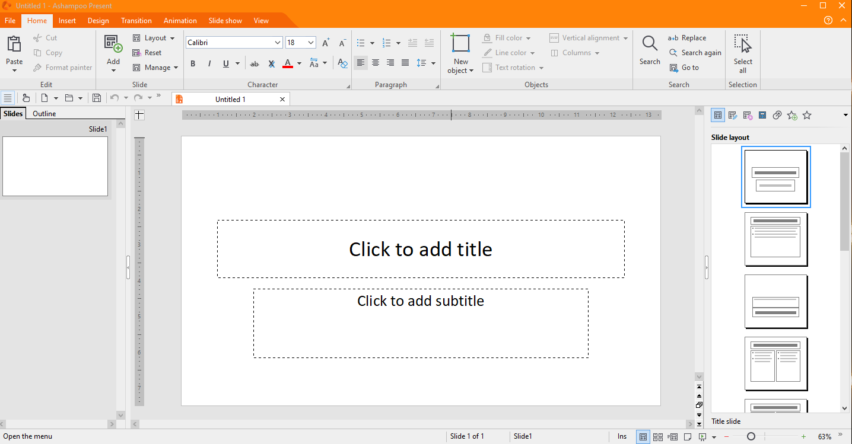Screen dimensions: 852x444
Task: Switch to slide sorter view icon
Action: [658, 437]
